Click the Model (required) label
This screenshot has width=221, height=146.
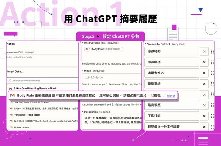point(93,71)
